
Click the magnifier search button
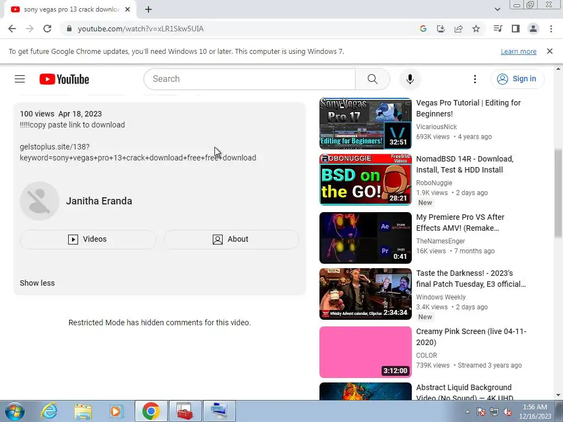[373, 79]
